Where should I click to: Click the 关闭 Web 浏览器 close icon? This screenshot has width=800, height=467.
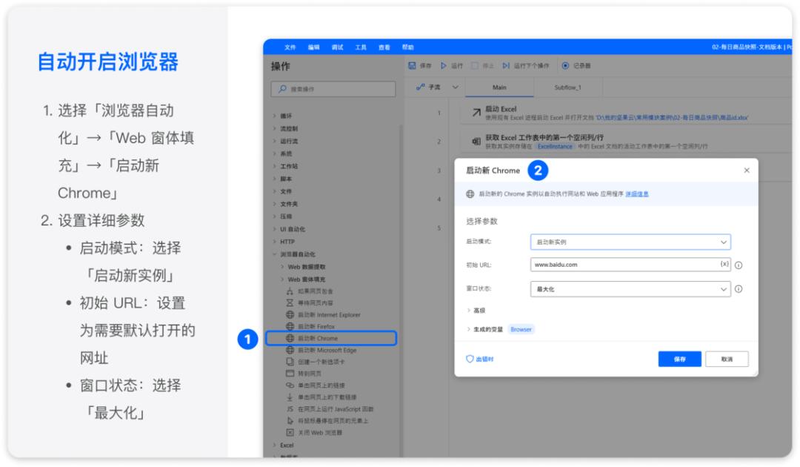290,432
